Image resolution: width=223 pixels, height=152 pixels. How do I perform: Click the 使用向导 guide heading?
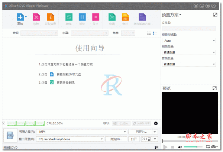(90, 48)
